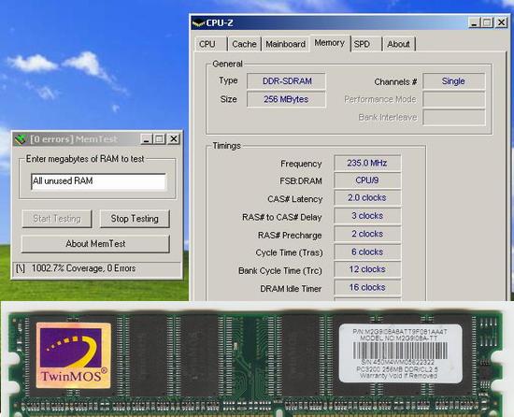Select the Type field showing DDR-SDRAM
This screenshot has height=417, width=514.
(x=286, y=81)
